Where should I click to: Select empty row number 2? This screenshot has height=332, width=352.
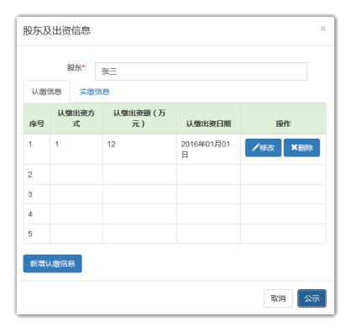click(175, 174)
